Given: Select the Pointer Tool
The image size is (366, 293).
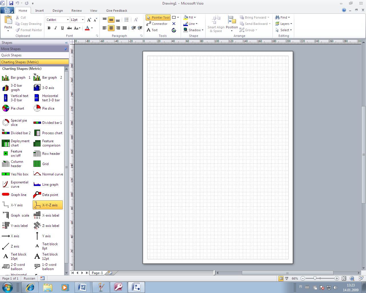Looking at the screenshot, I should 158,17.
